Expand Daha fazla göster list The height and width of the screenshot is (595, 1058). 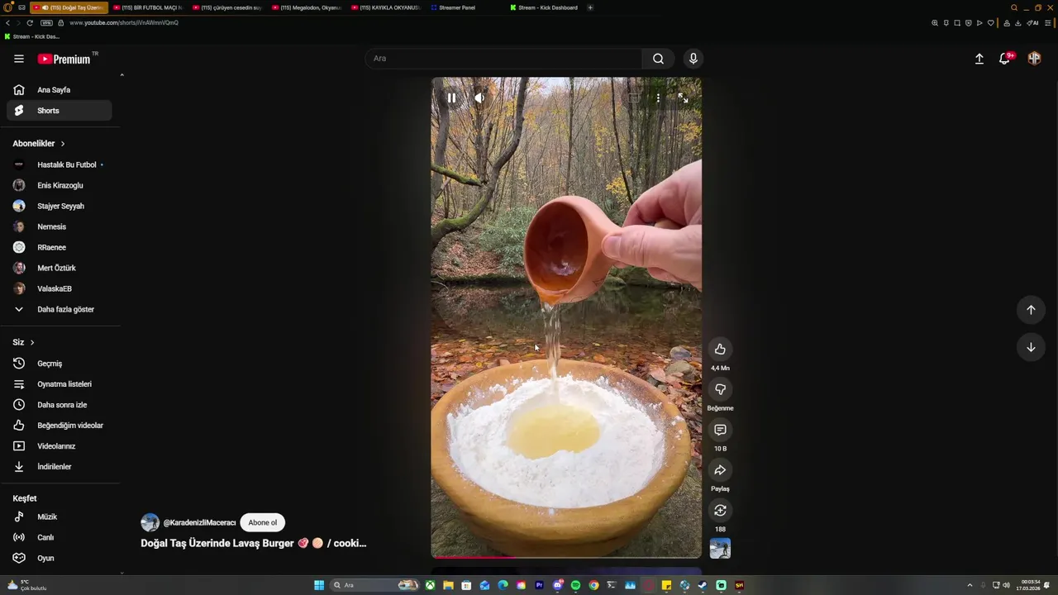[60, 309]
